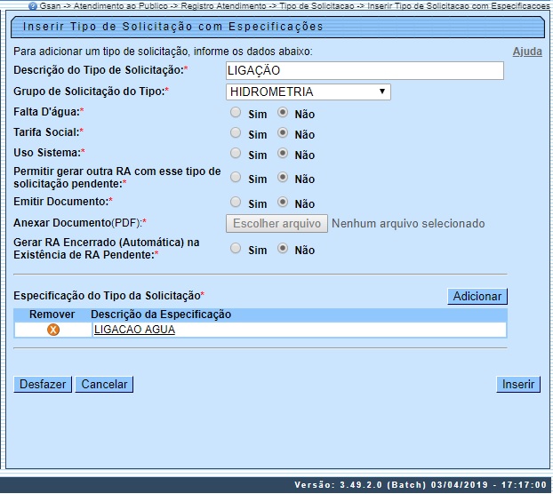Select Não for Falta D'água

tap(283, 113)
